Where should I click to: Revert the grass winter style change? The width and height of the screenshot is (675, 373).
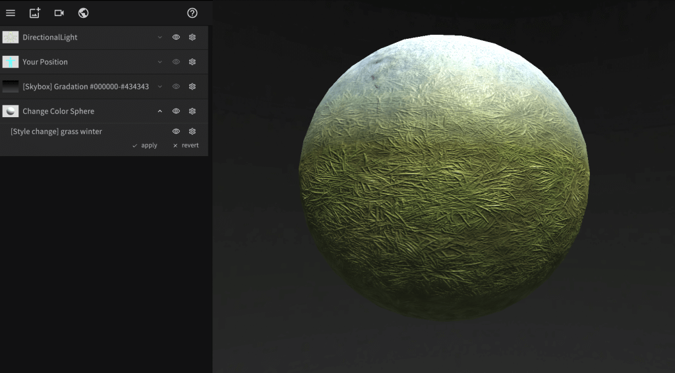coord(186,145)
